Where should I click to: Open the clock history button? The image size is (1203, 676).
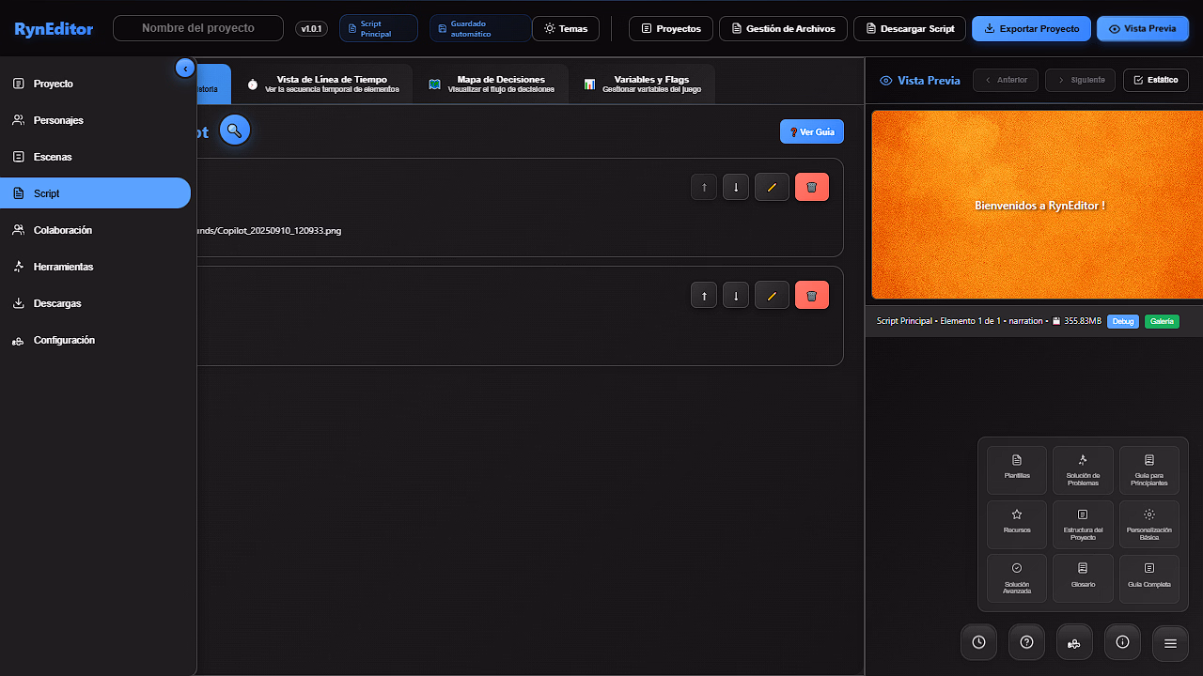click(x=978, y=642)
